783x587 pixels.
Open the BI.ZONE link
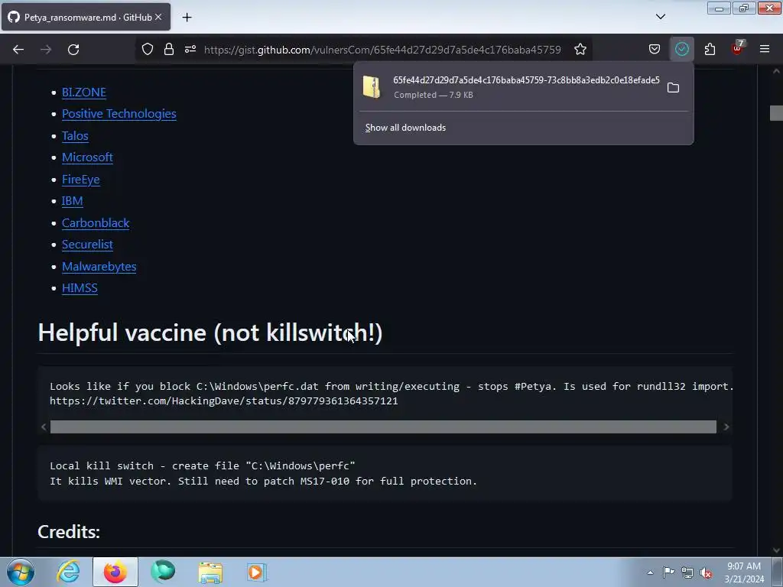coord(84,92)
